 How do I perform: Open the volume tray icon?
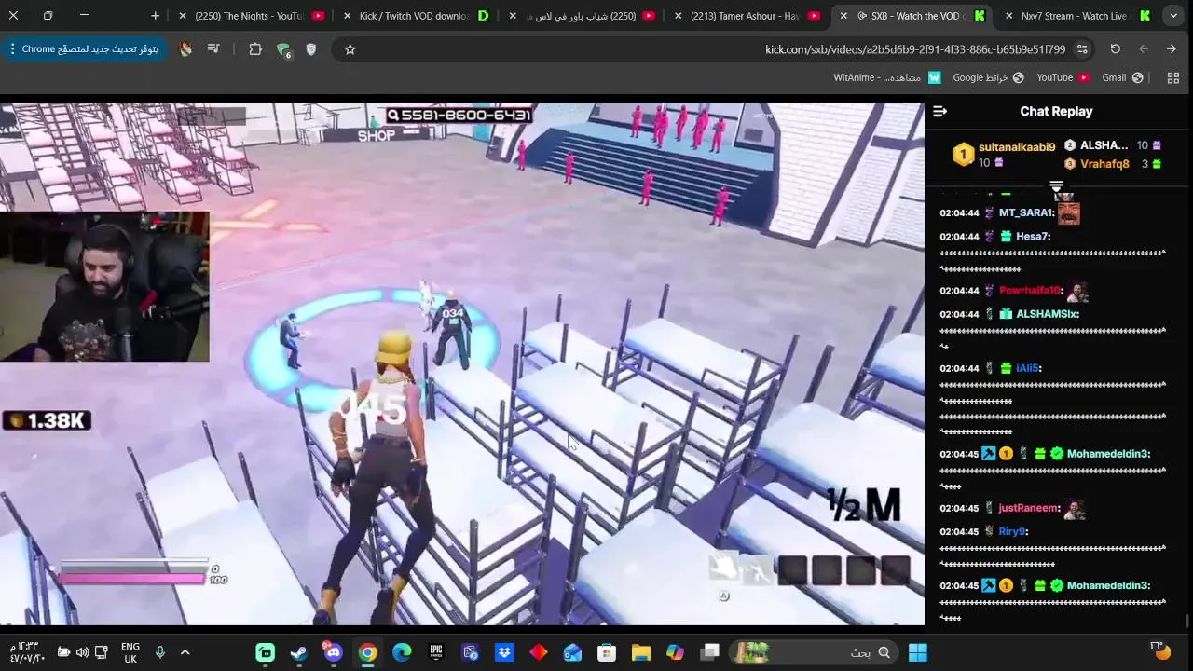82,652
